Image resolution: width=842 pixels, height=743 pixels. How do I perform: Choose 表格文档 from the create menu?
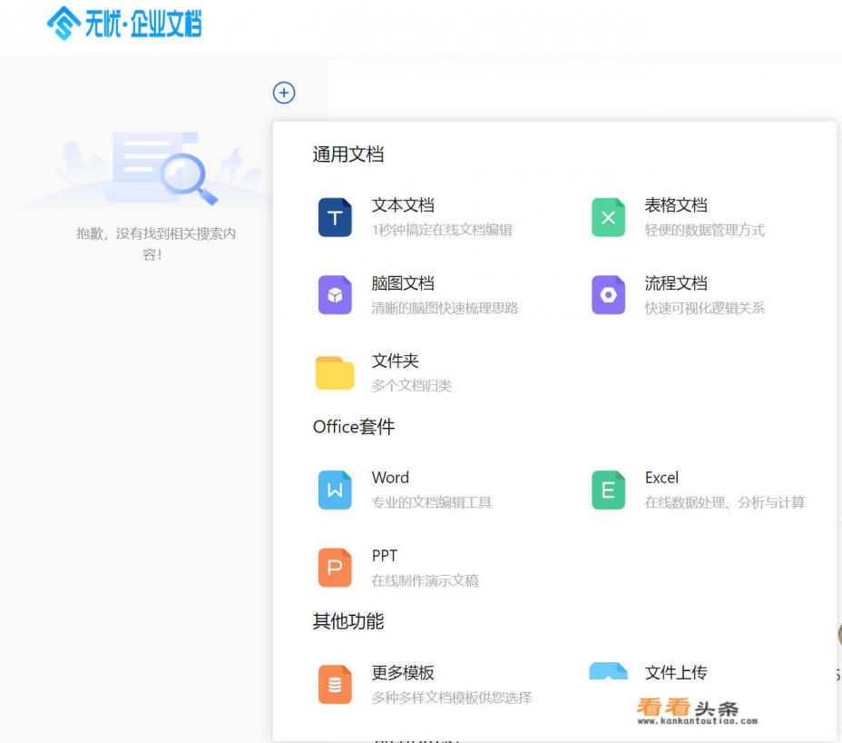click(676, 205)
